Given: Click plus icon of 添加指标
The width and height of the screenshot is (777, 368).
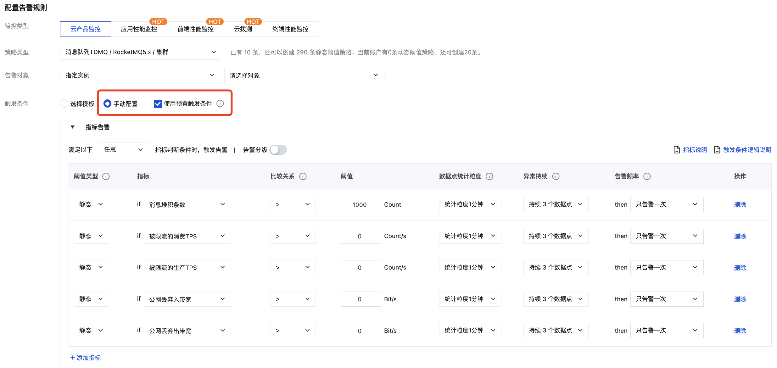Looking at the screenshot, I should [72, 358].
